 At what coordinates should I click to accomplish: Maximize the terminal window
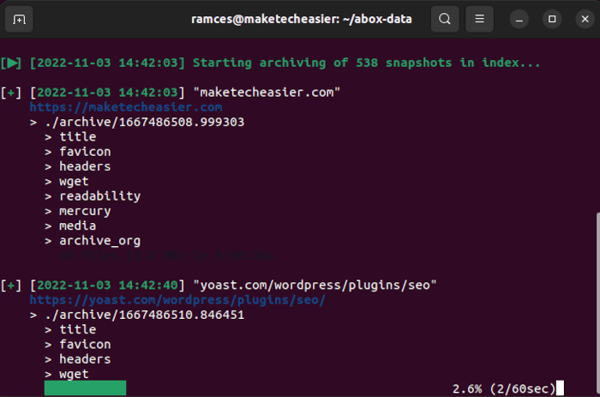click(552, 19)
